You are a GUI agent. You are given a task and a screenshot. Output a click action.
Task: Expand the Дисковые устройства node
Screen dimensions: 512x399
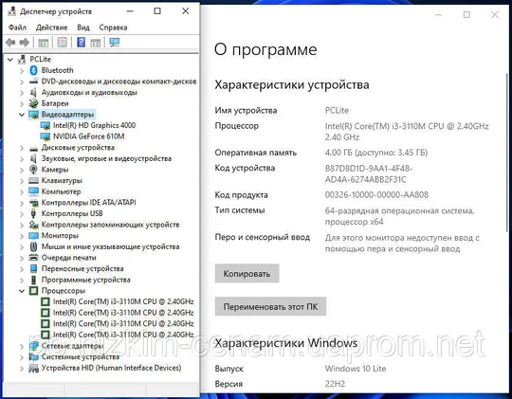point(22,148)
